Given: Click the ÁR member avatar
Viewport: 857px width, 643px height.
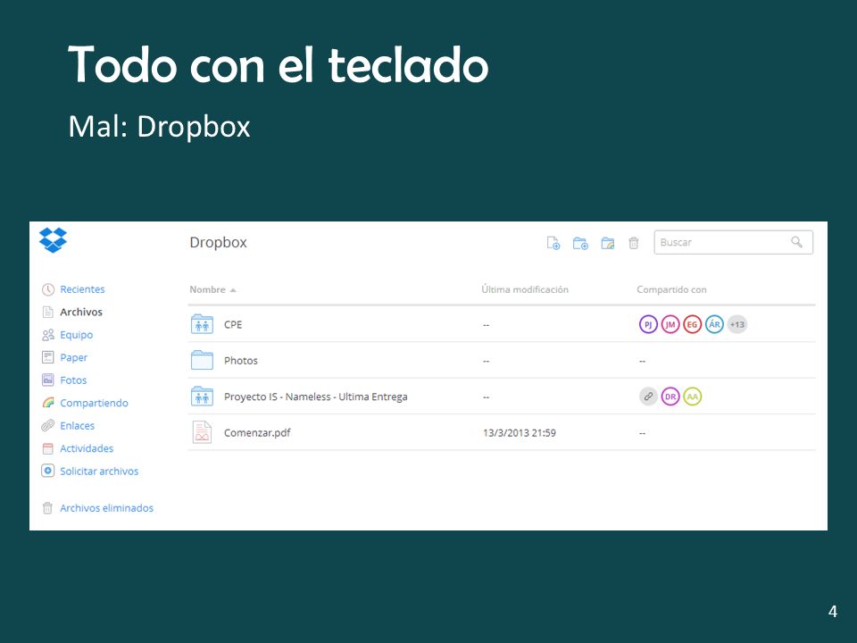Looking at the screenshot, I should click(714, 324).
